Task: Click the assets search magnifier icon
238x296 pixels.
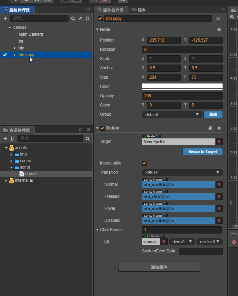Action: 87,139
